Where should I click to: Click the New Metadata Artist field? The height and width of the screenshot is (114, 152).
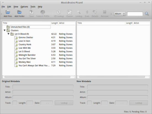117,92
